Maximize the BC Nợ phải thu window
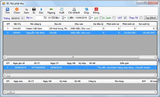The width and height of the screenshot is (160, 97). click(x=145, y=3)
